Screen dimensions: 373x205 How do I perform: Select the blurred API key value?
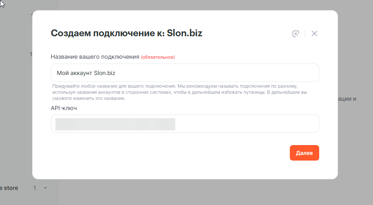(115, 124)
